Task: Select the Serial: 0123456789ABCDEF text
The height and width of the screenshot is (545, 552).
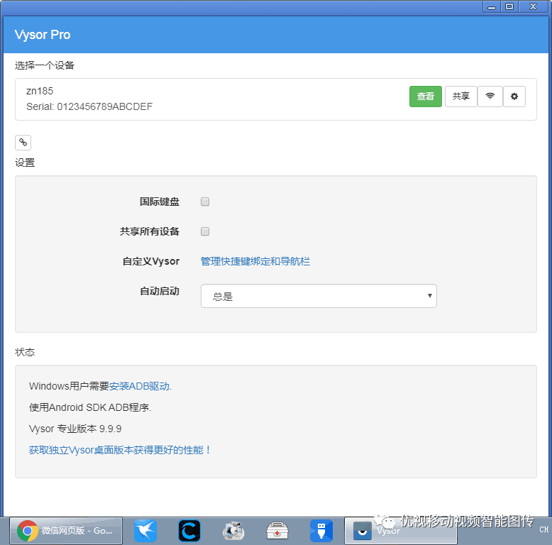Action: (x=89, y=106)
